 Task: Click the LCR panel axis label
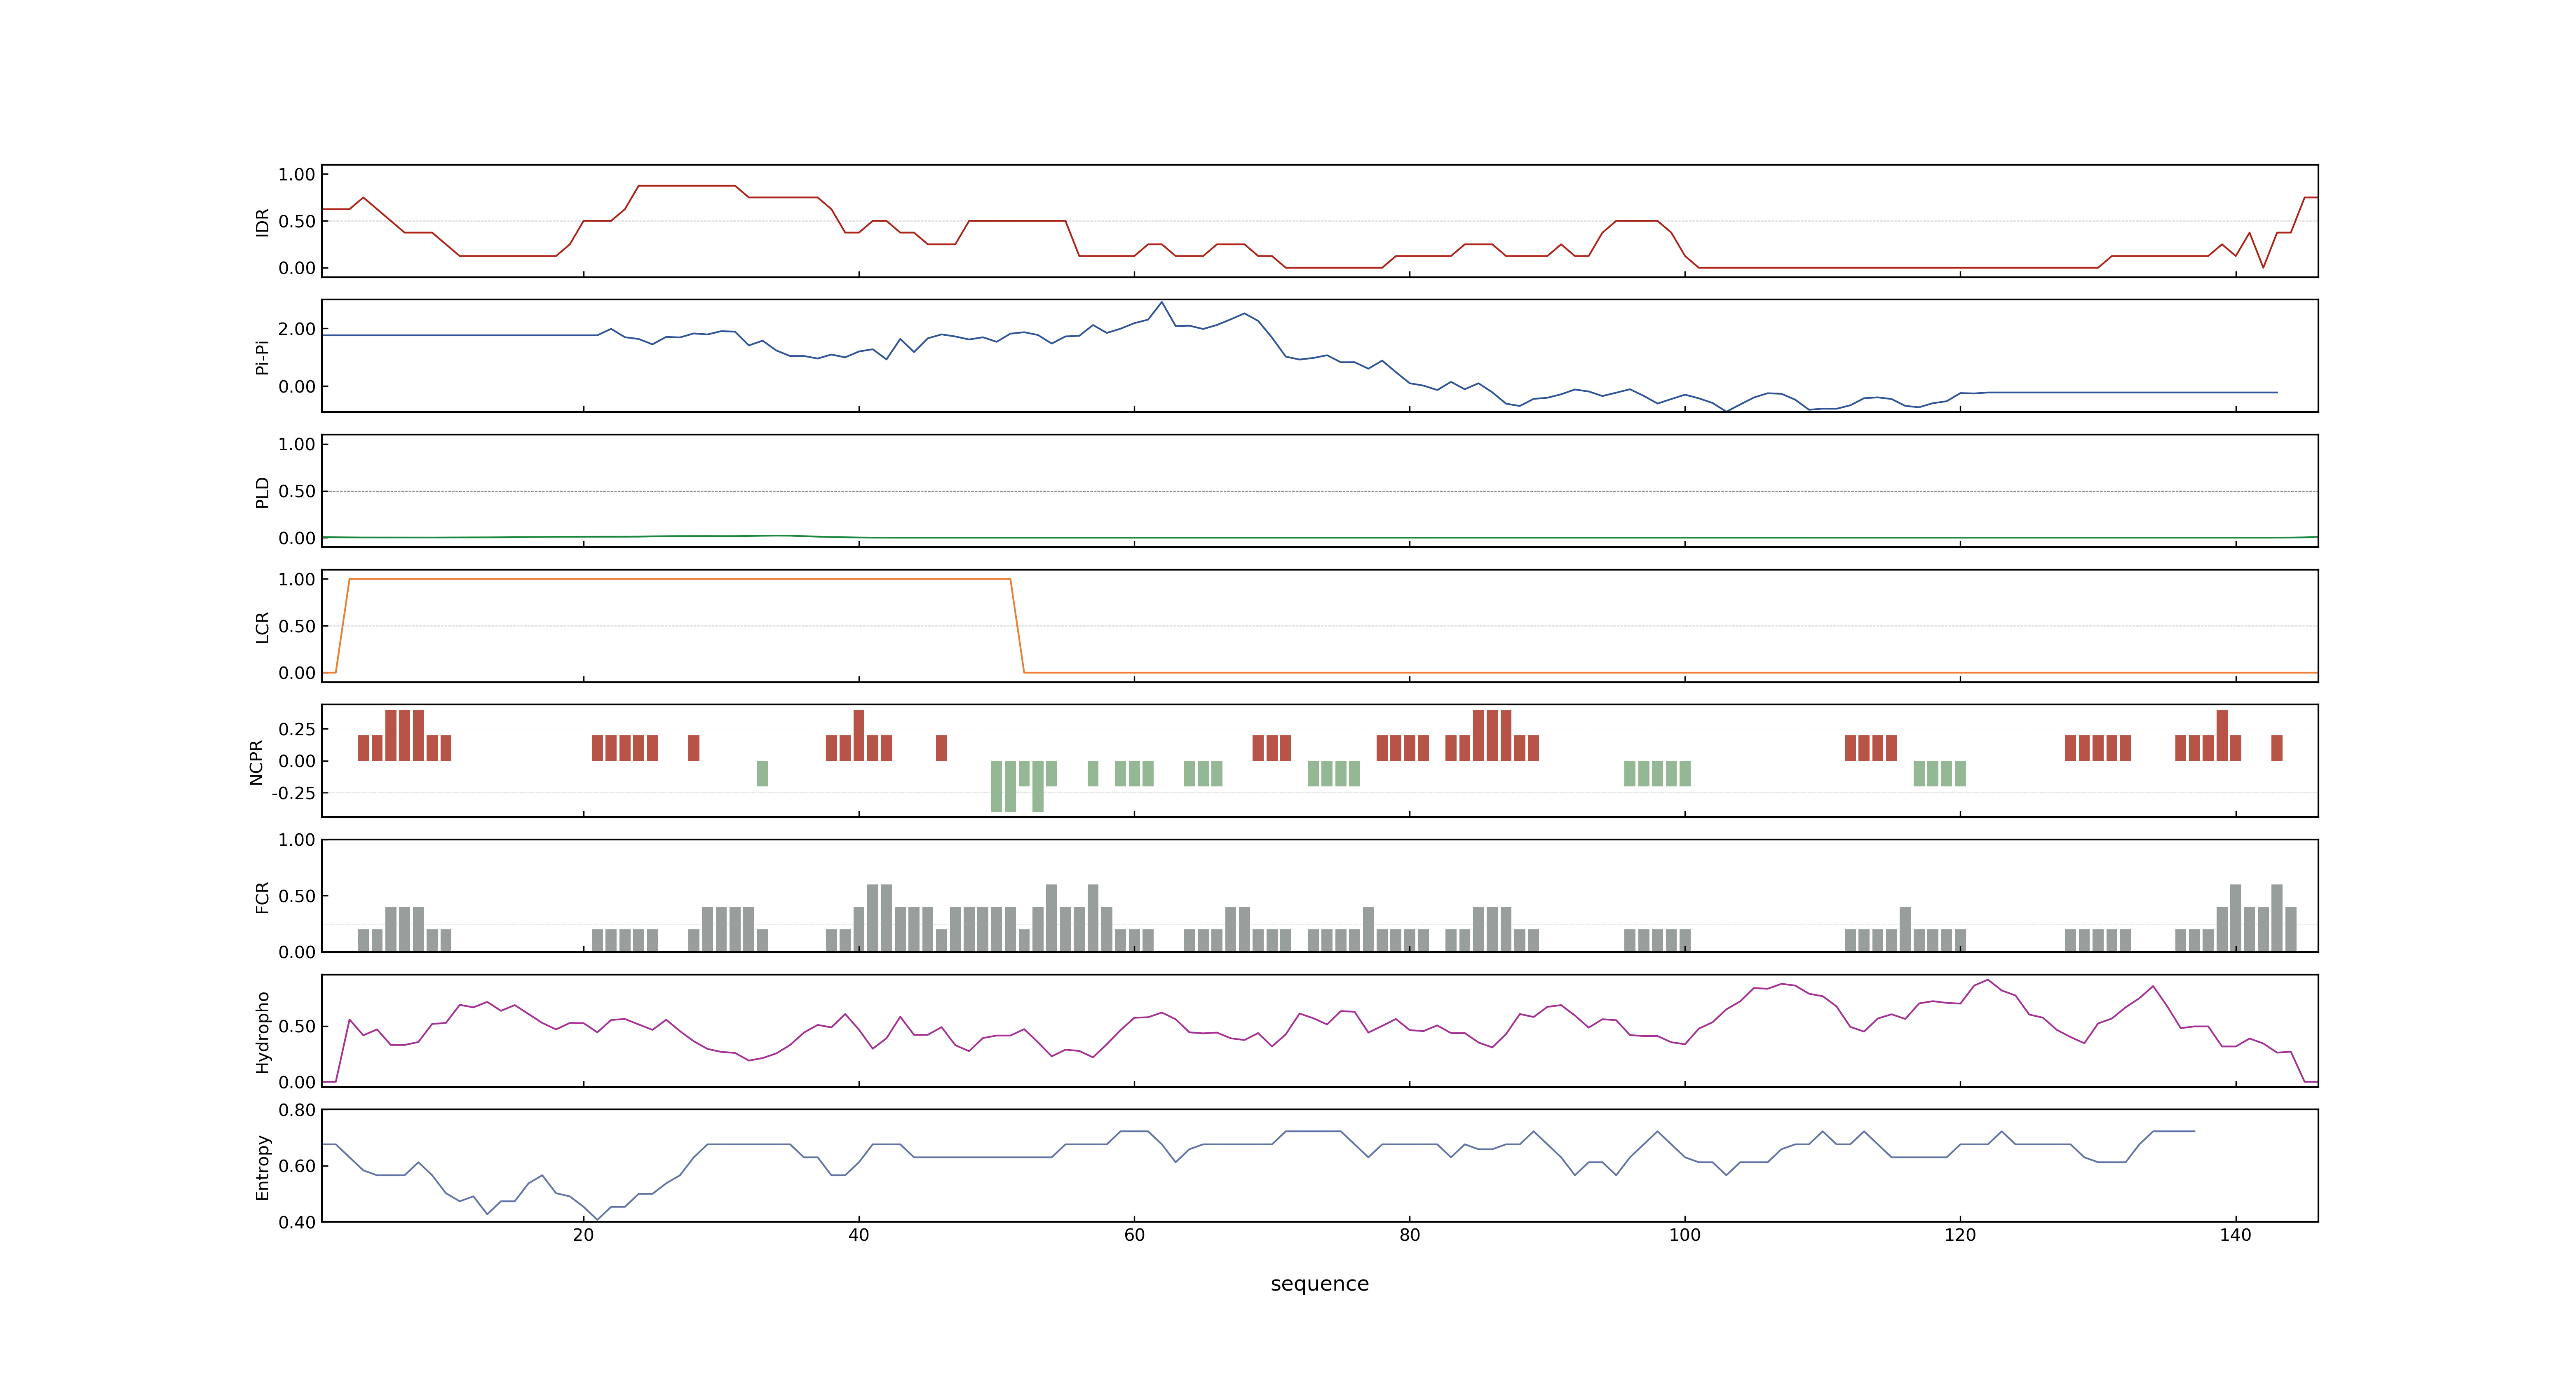point(262,627)
